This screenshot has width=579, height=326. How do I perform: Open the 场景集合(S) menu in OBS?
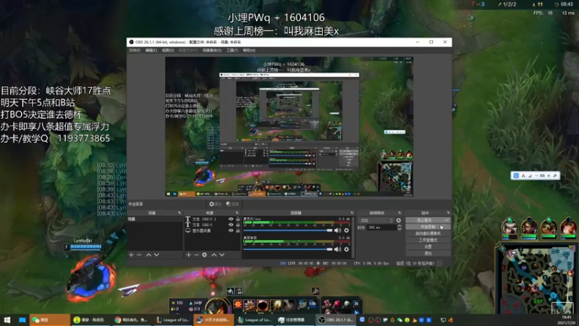(x=212, y=50)
